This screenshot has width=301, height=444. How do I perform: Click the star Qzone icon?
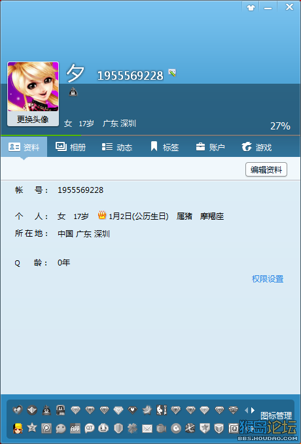click(32, 428)
